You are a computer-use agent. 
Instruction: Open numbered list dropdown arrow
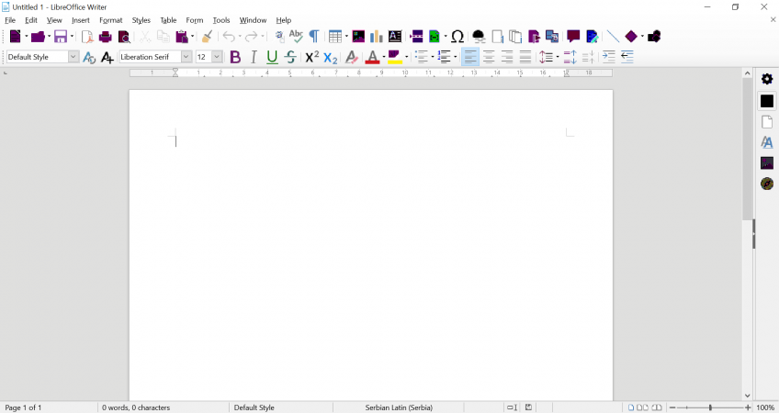[x=455, y=57]
